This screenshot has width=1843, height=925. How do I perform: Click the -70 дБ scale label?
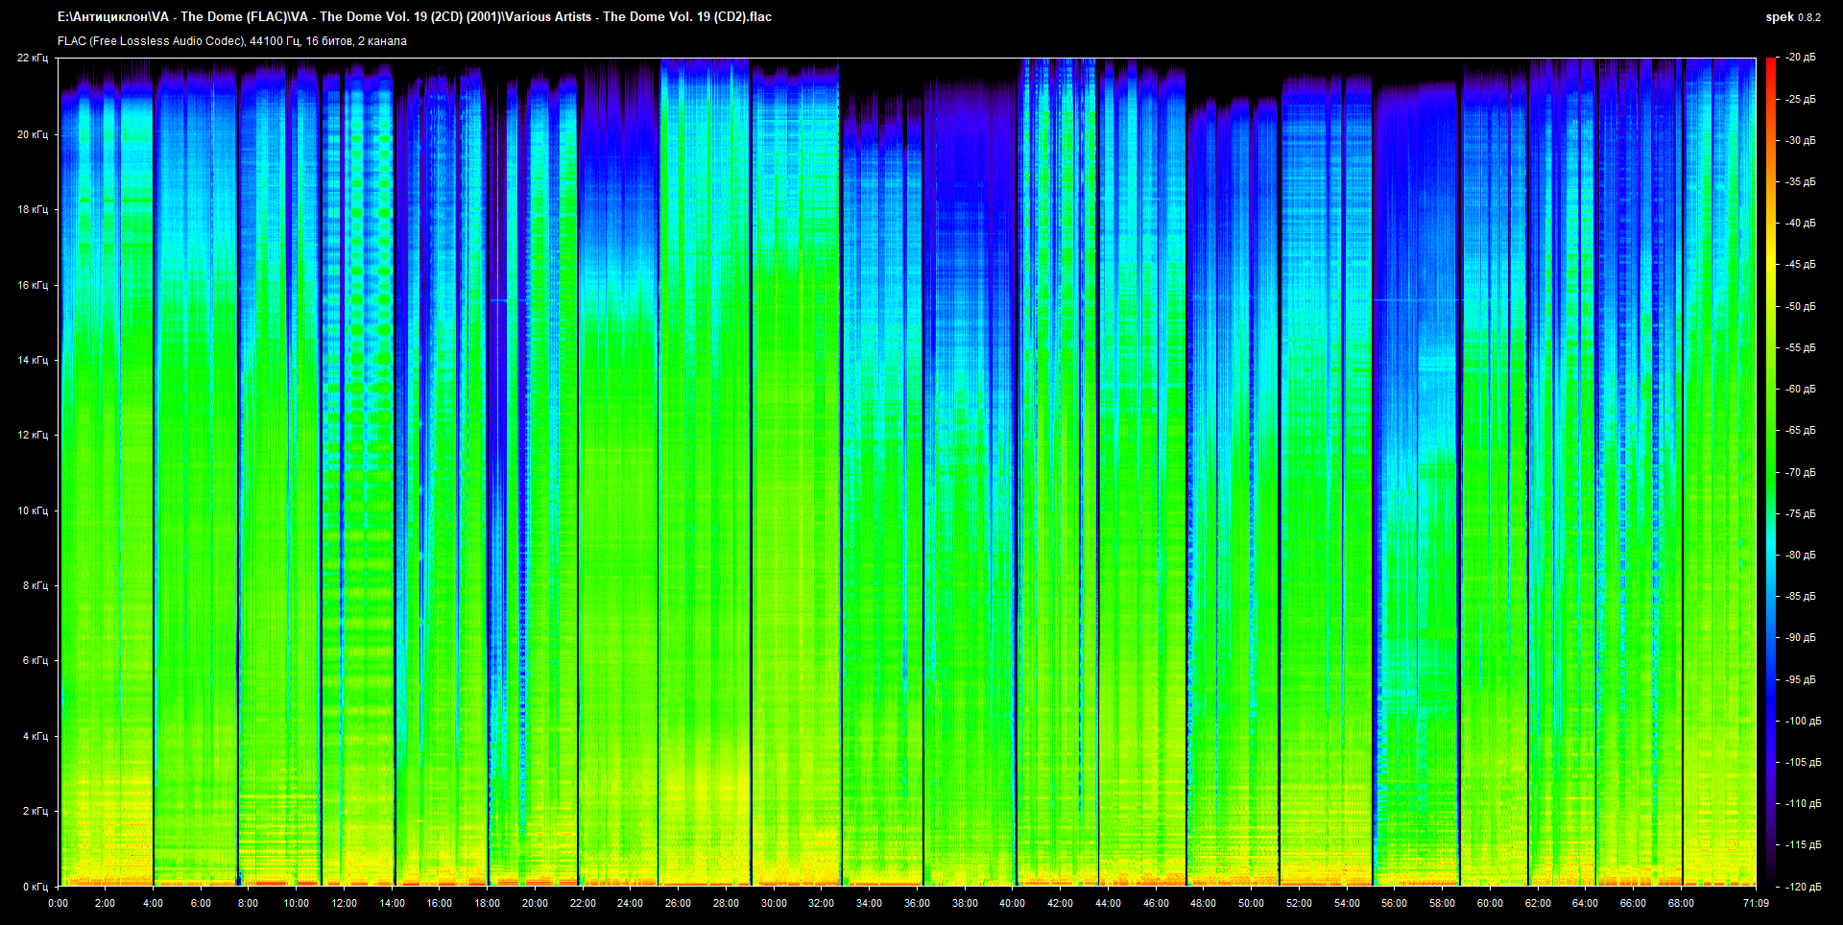pyautogui.click(x=1801, y=472)
